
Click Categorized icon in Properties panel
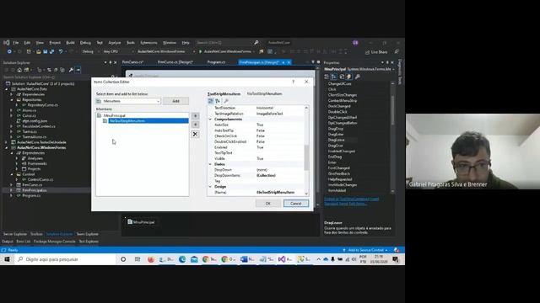point(327,77)
